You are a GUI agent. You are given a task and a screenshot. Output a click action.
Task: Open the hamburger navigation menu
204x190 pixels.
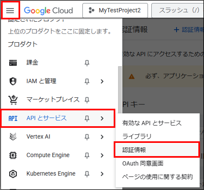tap(10, 10)
